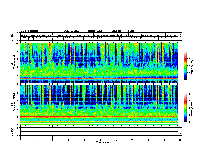Click the "2" kHz tick on ch.2 frequency axis
Image resolution: width=203 pixels, height=157 pixels.
(x=18, y=117)
